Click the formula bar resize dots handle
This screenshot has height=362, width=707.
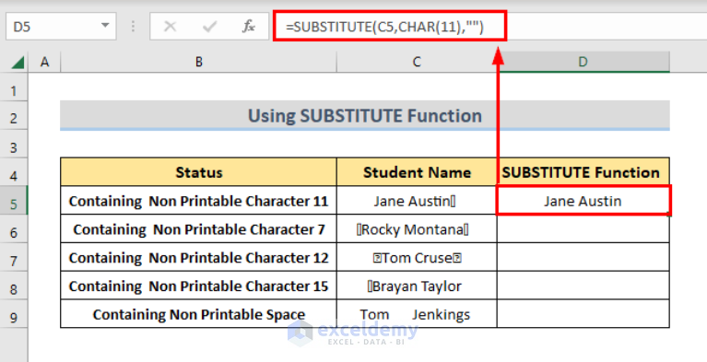tap(133, 27)
